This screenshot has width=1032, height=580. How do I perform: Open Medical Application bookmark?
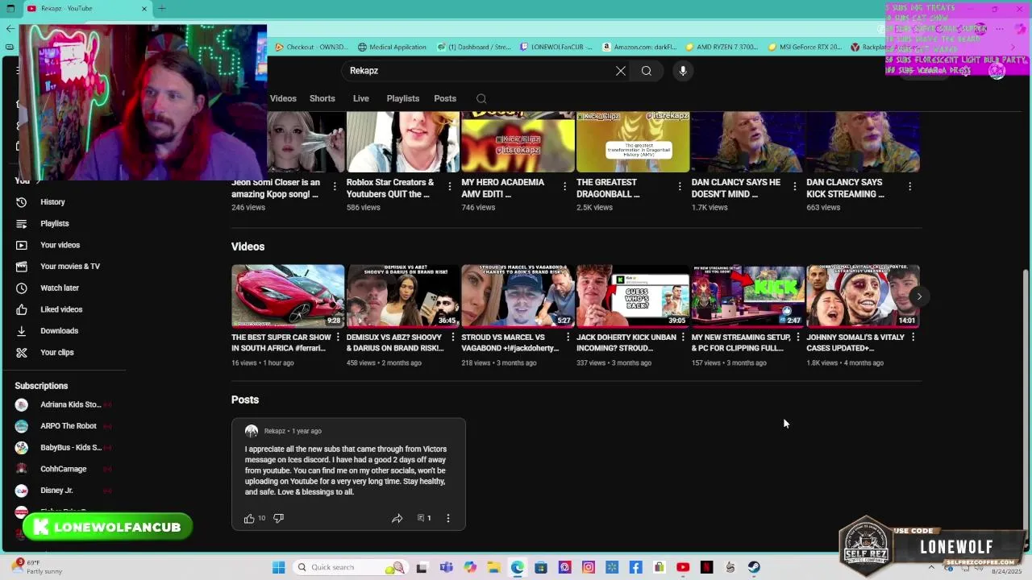tap(392, 47)
